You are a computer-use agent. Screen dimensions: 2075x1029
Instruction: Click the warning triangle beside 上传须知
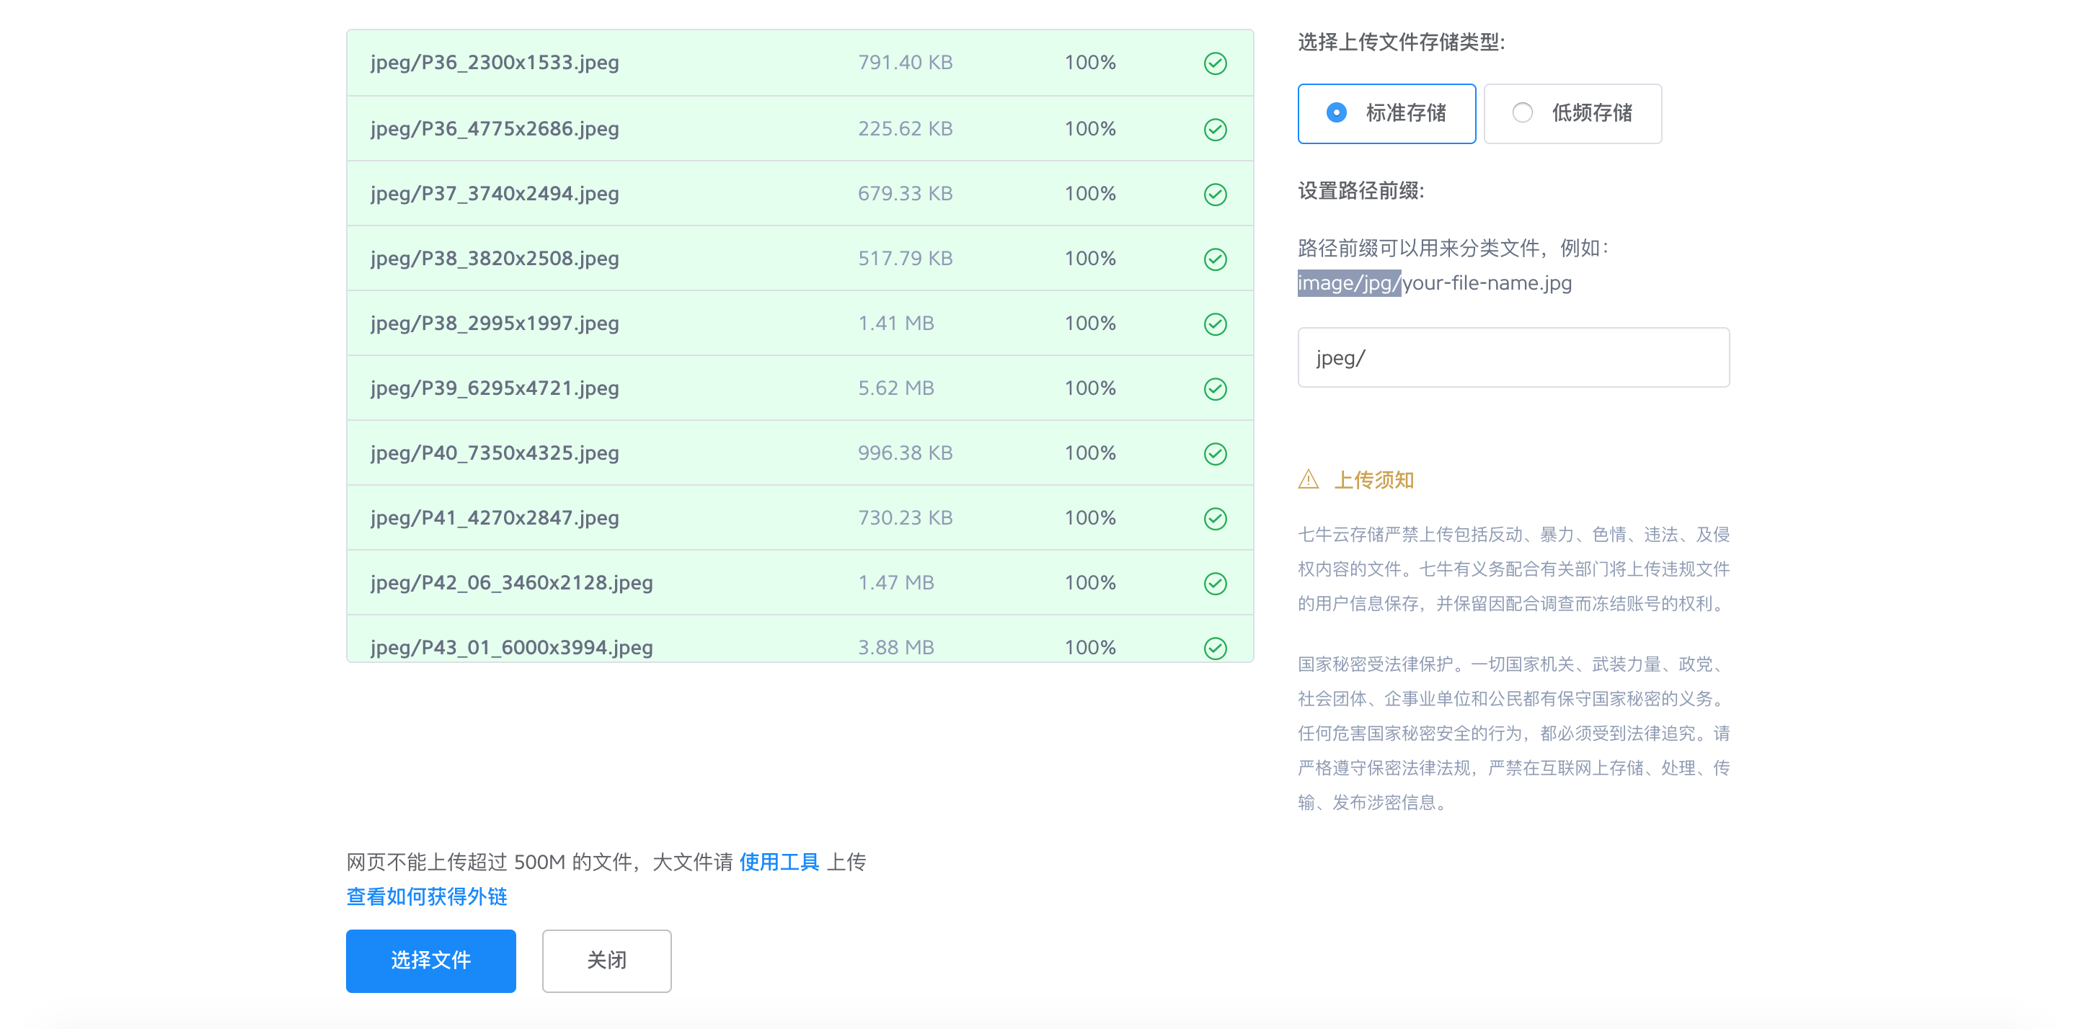pyautogui.click(x=1308, y=480)
